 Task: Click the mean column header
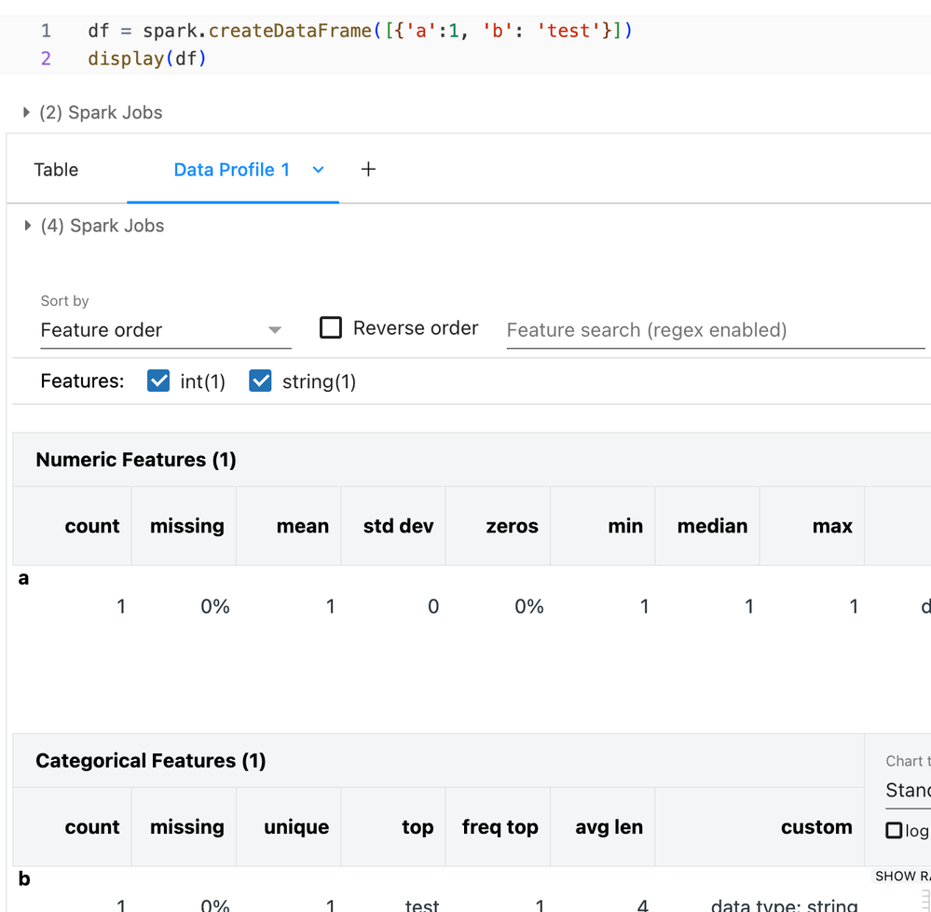coord(302,526)
